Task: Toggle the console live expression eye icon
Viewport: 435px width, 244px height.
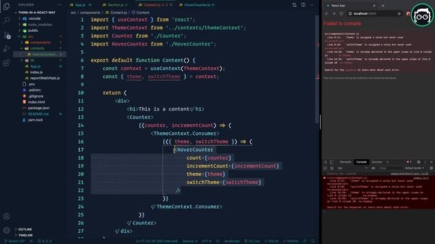Action: click(373, 168)
